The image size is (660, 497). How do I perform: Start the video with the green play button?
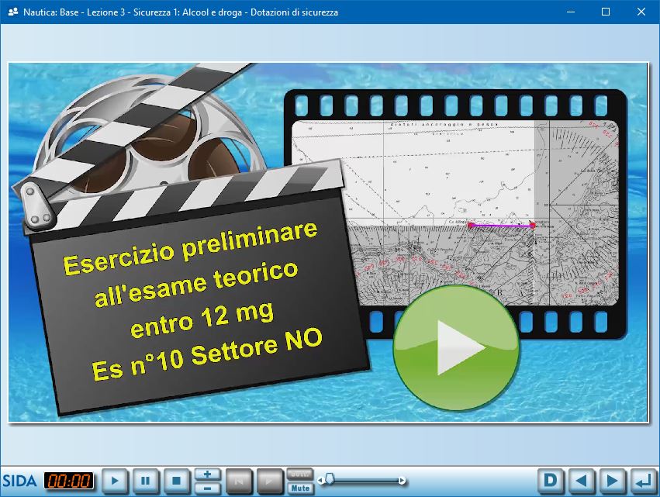pos(456,347)
